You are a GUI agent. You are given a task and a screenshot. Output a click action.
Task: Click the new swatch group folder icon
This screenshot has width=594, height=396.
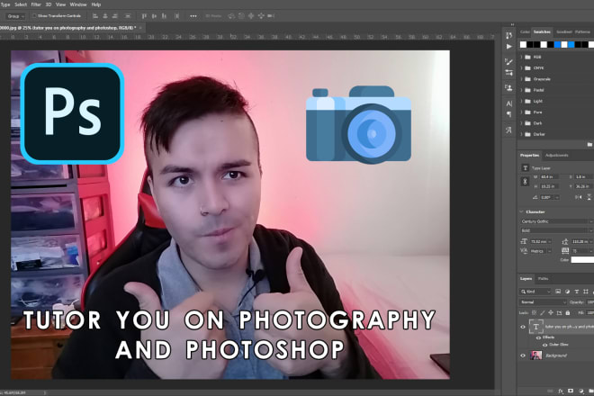[x=589, y=144]
